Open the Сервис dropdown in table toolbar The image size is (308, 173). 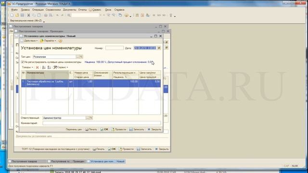pyautogui.click(x=61, y=67)
